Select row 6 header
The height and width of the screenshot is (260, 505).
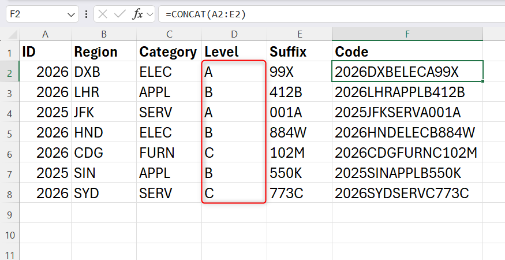(x=10, y=154)
